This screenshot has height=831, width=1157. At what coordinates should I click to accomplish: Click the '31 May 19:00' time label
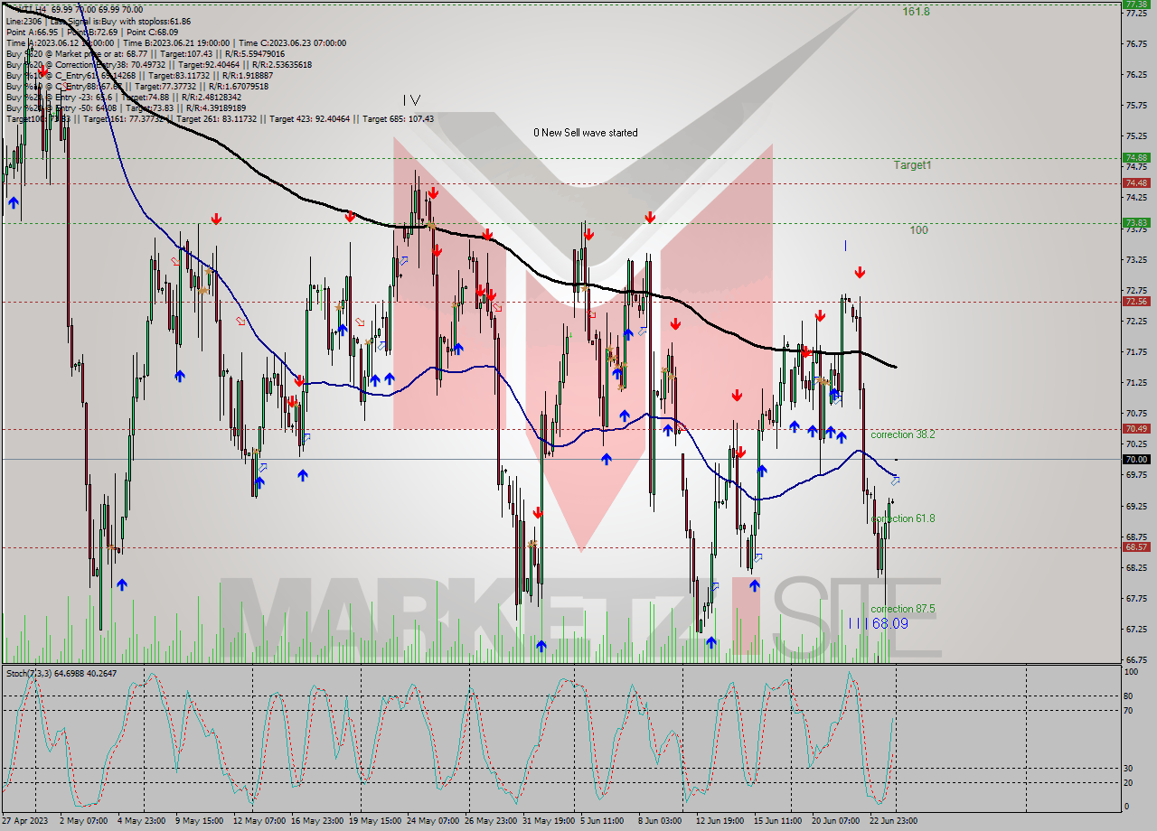click(x=548, y=821)
